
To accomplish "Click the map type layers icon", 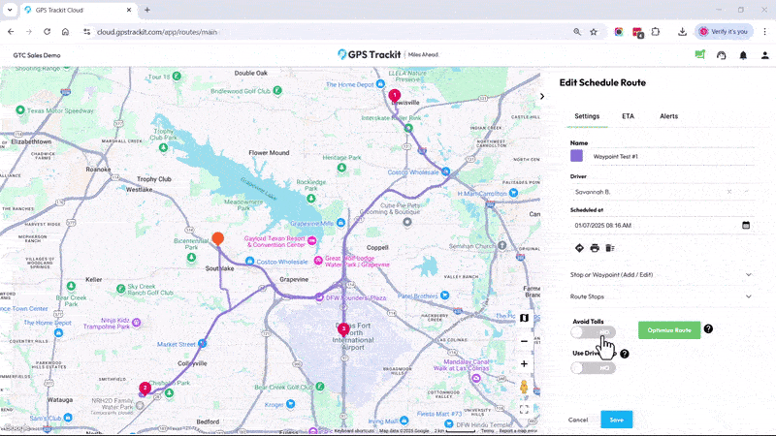I will coord(524,318).
